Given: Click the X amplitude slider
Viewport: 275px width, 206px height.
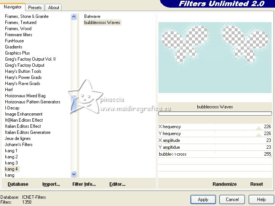Looking at the screenshot, I should click(215, 140).
